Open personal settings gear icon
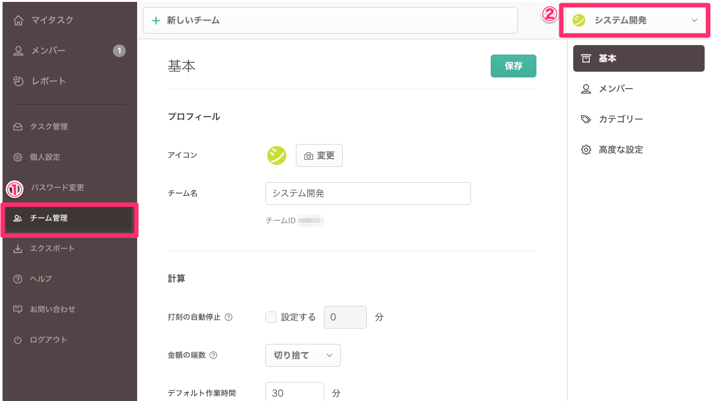The width and height of the screenshot is (711, 401). (x=18, y=157)
